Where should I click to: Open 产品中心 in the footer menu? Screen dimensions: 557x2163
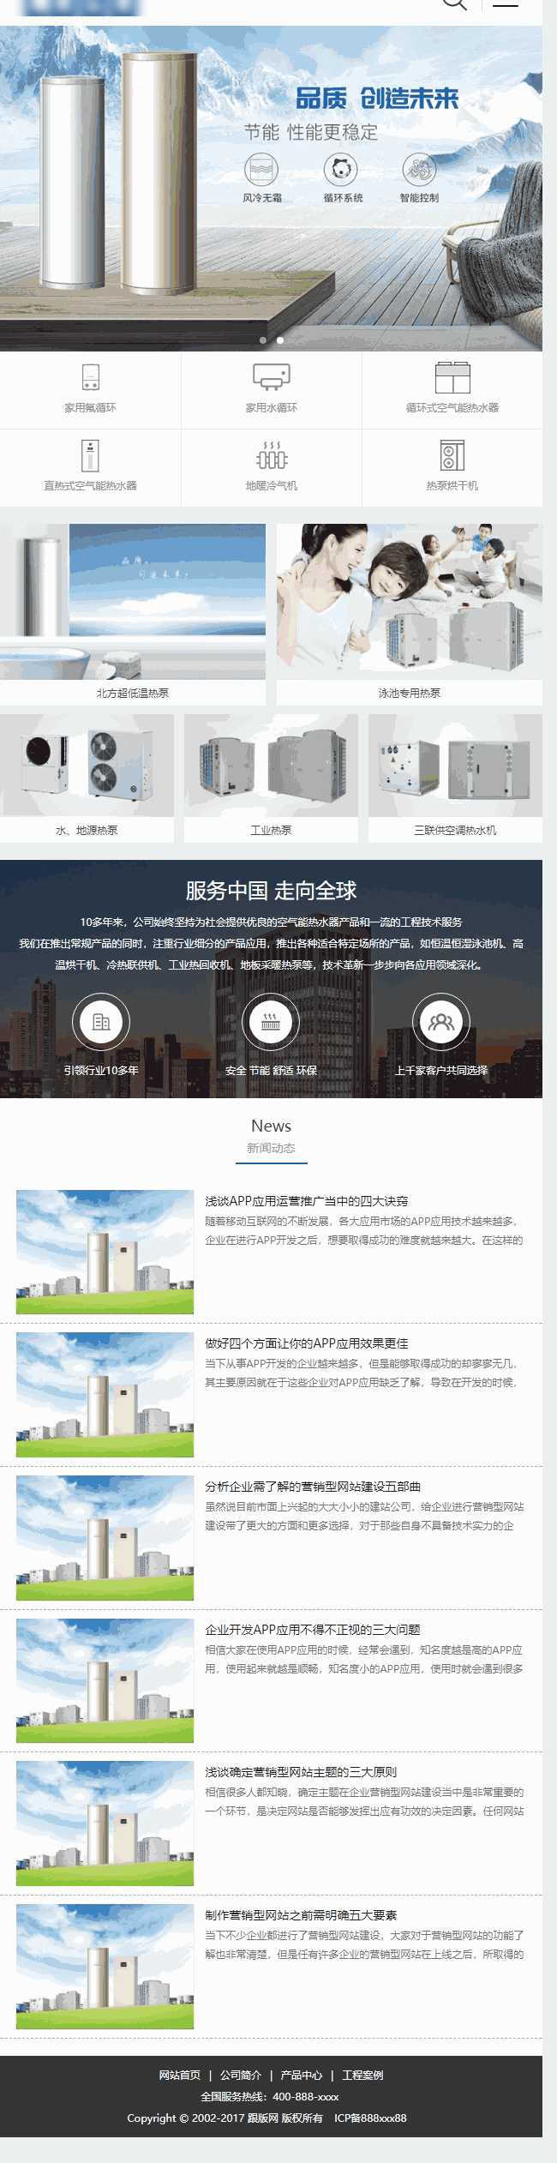point(302,2075)
